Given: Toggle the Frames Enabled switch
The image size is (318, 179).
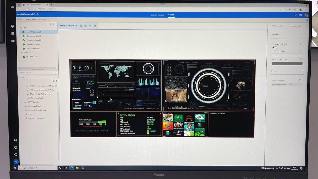Looking at the screenshot, I should point(275,48).
